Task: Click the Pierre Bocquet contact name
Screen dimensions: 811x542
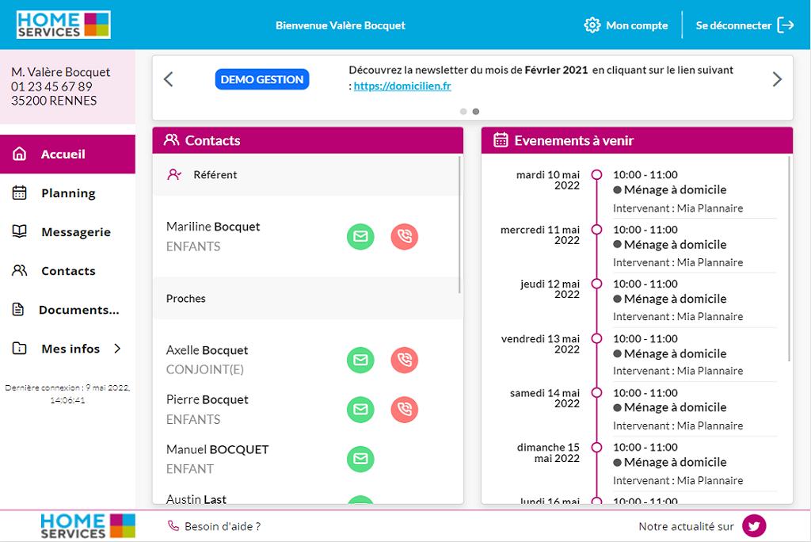Action: point(207,399)
